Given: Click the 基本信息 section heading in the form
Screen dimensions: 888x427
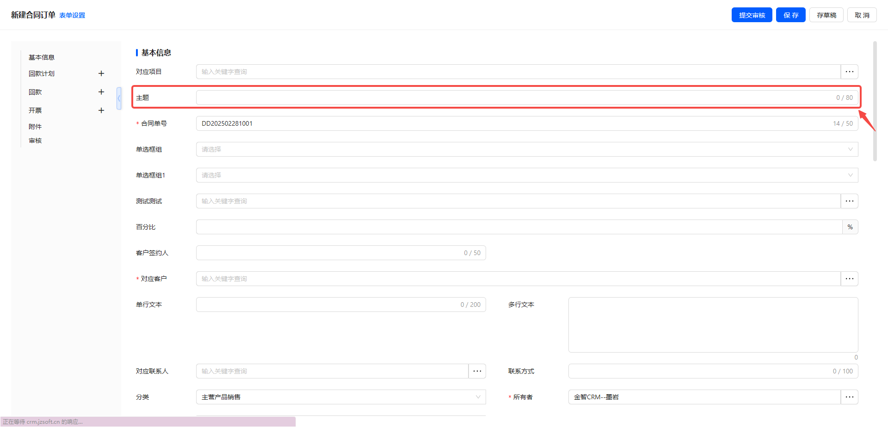Looking at the screenshot, I should [x=156, y=53].
